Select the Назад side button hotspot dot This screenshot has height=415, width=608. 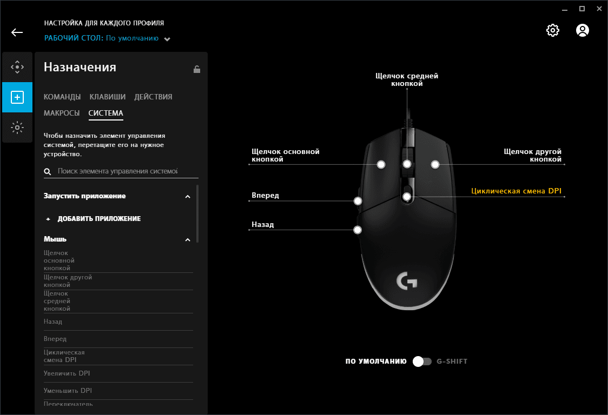click(x=358, y=230)
